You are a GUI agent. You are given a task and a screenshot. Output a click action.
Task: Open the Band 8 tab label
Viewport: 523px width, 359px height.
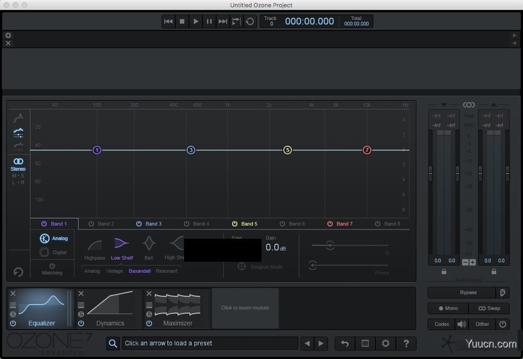coord(392,224)
